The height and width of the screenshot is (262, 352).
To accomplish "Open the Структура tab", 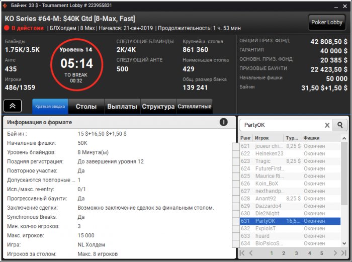I will click(158, 107).
